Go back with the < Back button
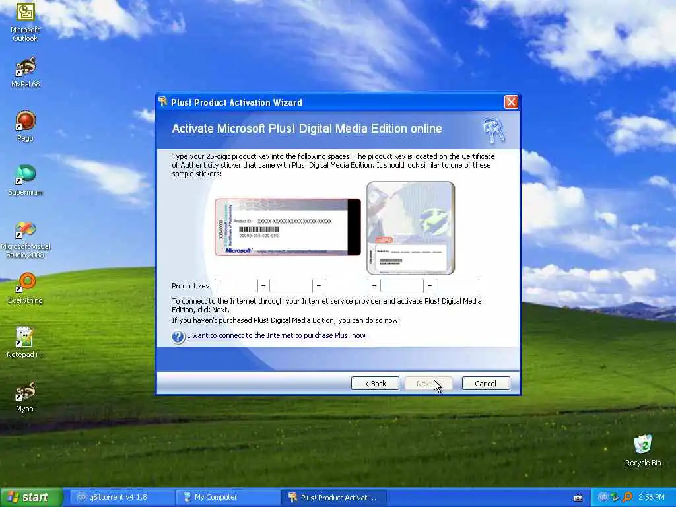Viewport: 676px width, 507px height. pos(375,384)
